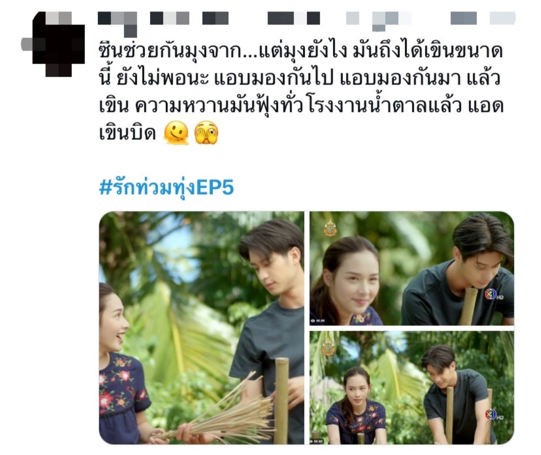Click the last text line ending with เขินบิด
Screen dimensions: 541x455
pyautogui.click(x=128, y=133)
